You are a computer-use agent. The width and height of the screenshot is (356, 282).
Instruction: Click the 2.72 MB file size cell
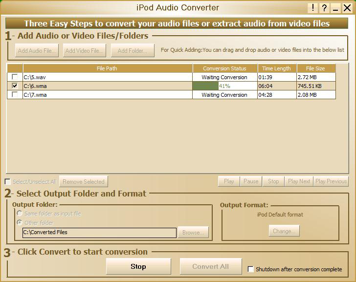point(316,77)
